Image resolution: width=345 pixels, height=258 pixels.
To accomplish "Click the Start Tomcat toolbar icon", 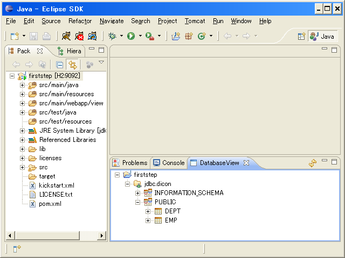I will [66, 36].
